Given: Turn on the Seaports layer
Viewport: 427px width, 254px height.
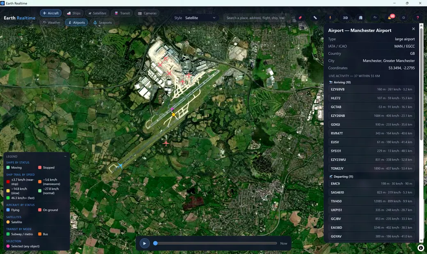Looking at the screenshot, I should pyautogui.click(x=103, y=22).
